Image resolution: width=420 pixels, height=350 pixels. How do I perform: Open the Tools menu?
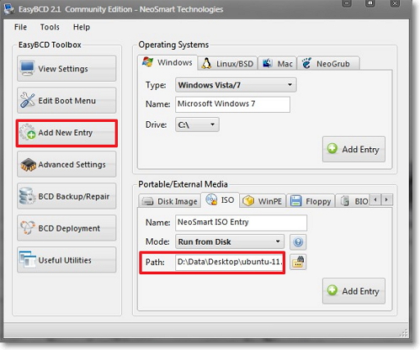50,27
